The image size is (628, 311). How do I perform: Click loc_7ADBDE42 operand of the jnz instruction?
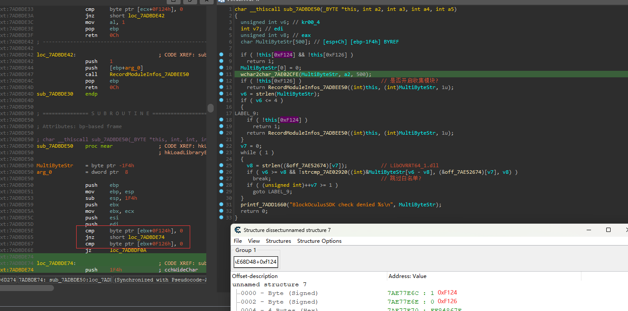(x=146, y=16)
